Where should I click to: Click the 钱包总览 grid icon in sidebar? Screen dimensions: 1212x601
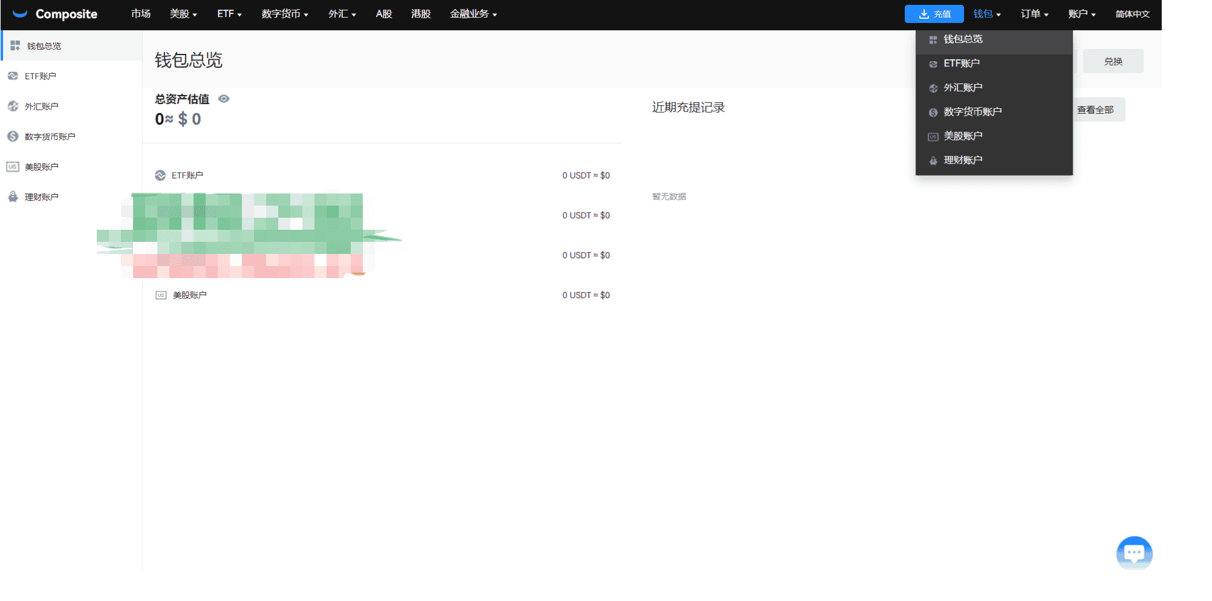(15, 46)
